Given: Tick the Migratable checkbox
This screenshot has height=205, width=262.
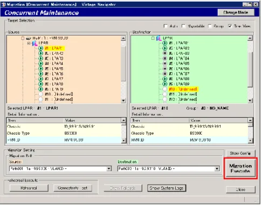Looking at the screenshot, I should [x=183, y=26].
